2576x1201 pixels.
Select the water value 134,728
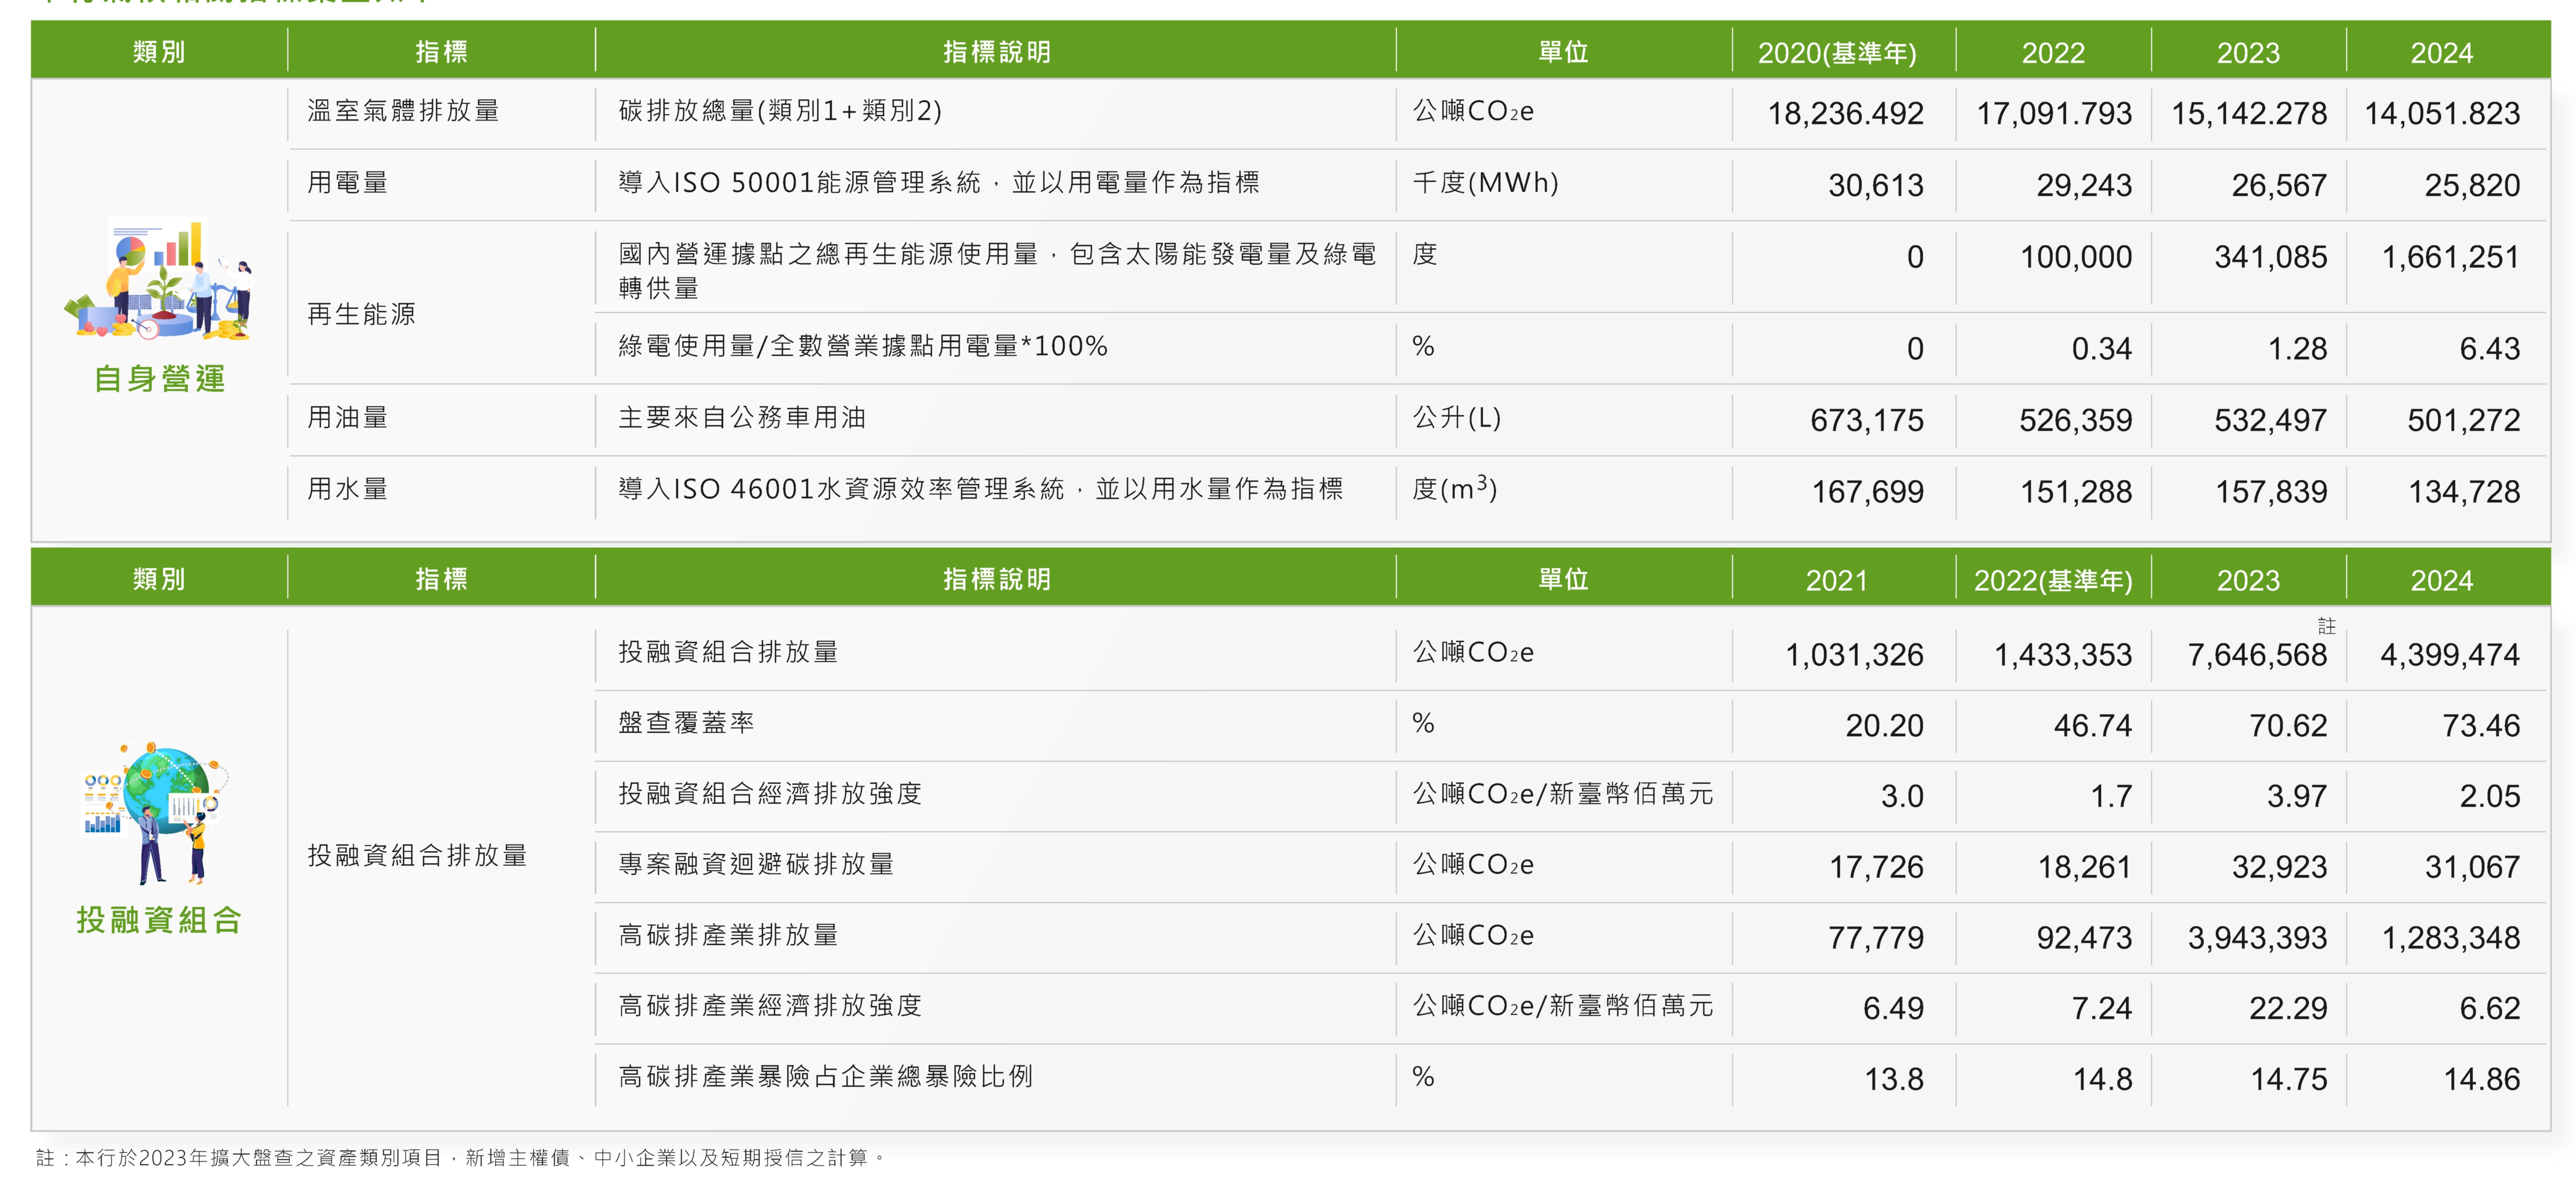pyautogui.click(x=2464, y=492)
